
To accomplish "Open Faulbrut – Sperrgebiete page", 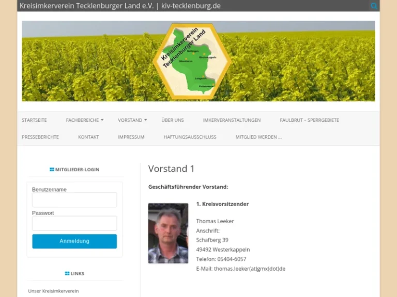I will click(x=310, y=120).
